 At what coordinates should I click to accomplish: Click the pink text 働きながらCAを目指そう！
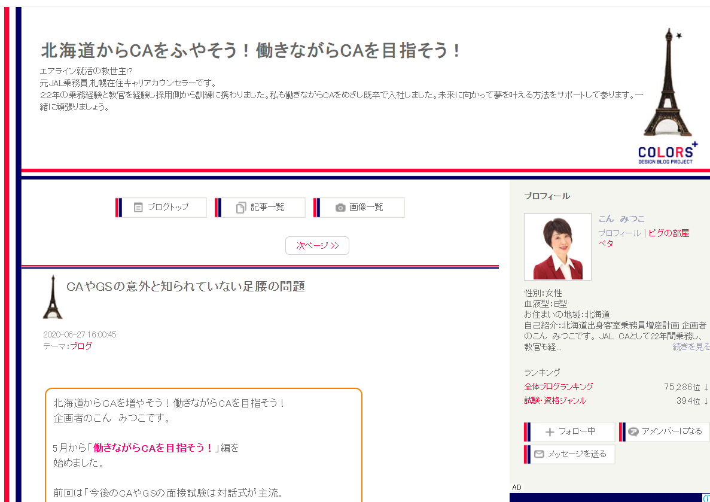click(154, 448)
